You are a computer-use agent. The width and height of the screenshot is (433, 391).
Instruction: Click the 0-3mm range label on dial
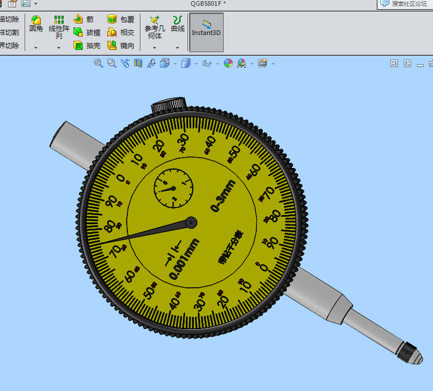coord(223,196)
